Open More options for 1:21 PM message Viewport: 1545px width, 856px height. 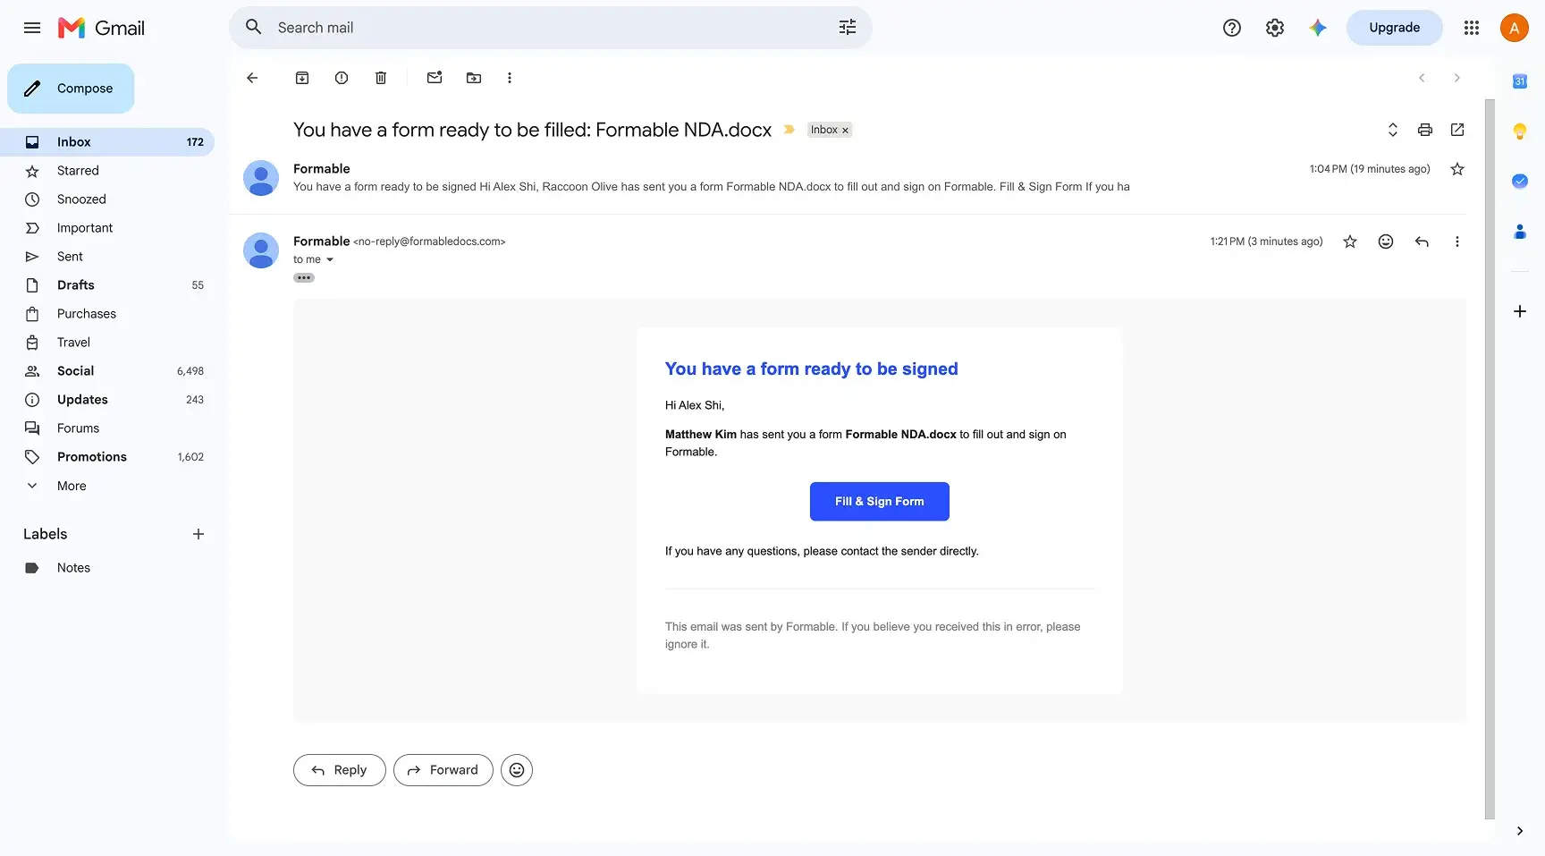tap(1457, 242)
